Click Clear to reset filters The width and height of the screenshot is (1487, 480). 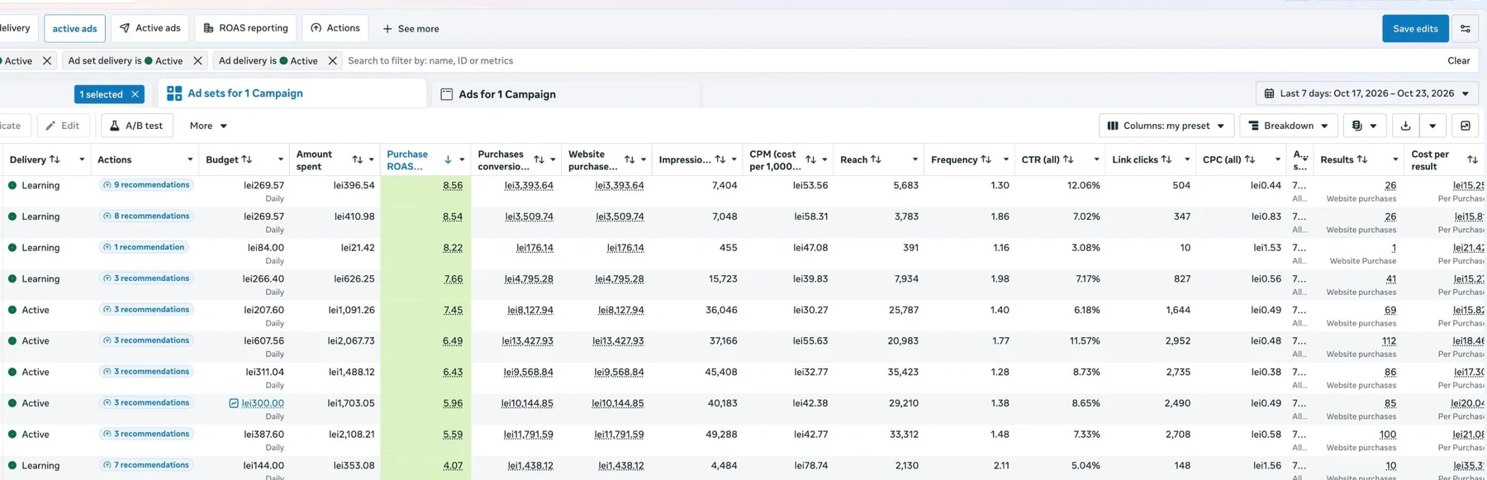1458,60
